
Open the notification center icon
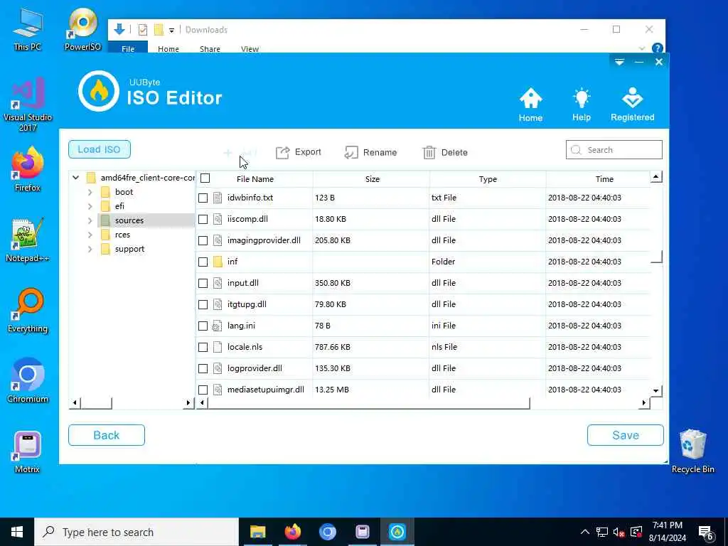(705, 532)
